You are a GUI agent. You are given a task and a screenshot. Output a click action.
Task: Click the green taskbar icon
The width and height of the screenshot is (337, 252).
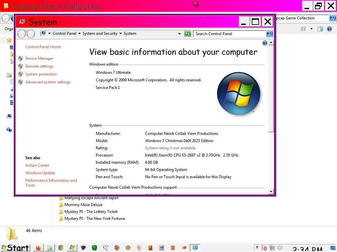pyautogui.click(x=94, y=248)
